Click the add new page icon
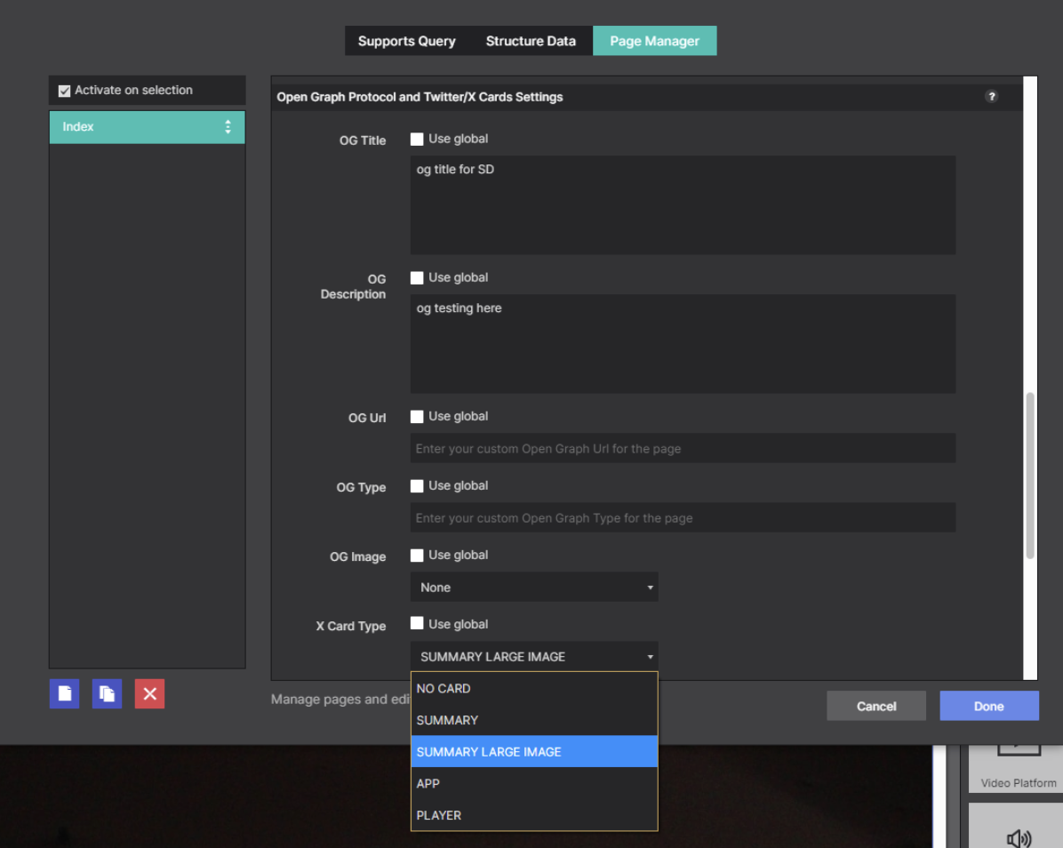1063x848 pixels. (64, 693)
